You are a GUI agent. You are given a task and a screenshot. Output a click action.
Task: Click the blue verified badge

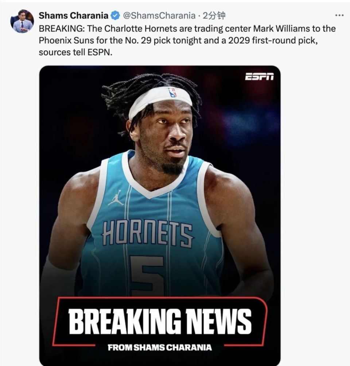[115, 16]
